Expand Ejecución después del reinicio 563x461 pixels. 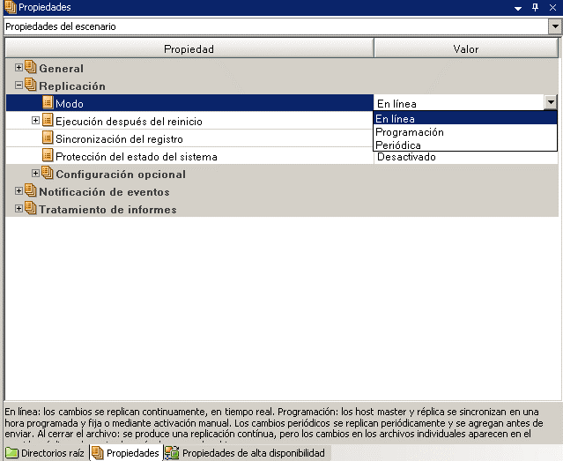[35, 121]
